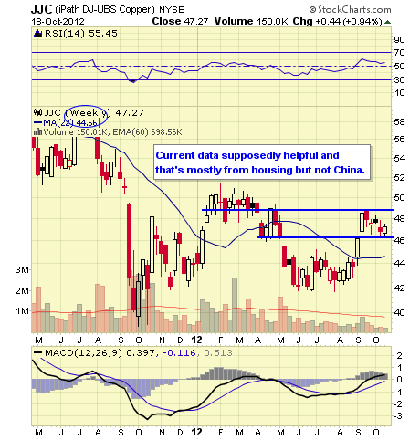Click the "12" year marker under MACD panel
The width and height of the screenshot is (420, 440).
tap(196, 432)
